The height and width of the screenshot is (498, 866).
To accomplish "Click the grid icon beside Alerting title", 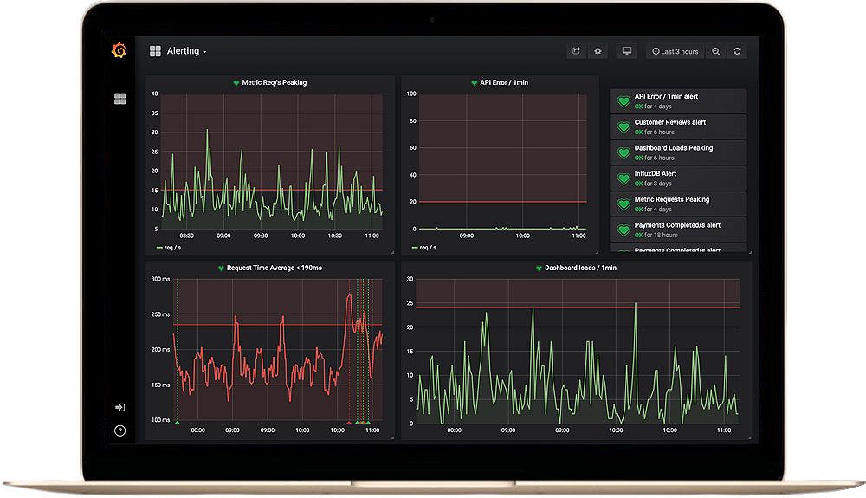I will [x=155, y=51].
